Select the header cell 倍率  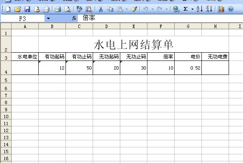click(161, 57)
